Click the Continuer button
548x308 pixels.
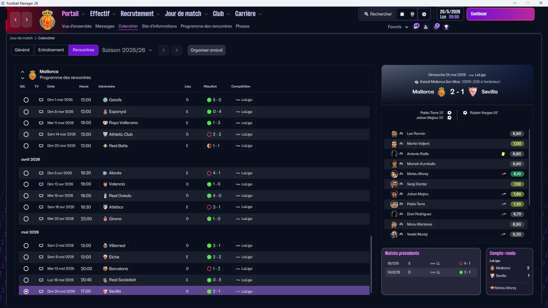(500, 14)
